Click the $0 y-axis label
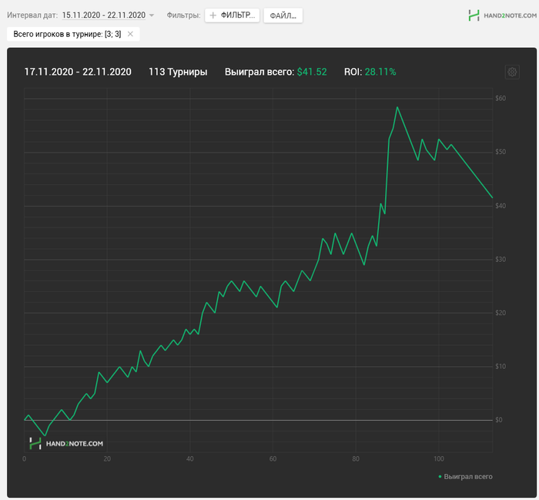Image resolution: width=539 pixels, height=500 pixels. (499, 420)
